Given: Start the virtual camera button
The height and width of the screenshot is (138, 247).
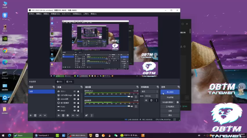Looking at the screenshot, I should click(x=168, y=102).
